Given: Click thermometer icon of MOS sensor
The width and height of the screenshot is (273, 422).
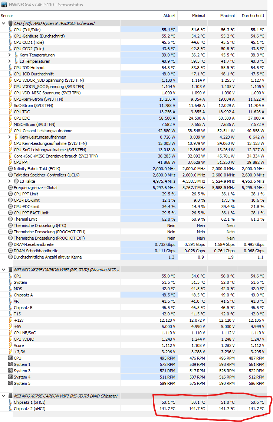Looking at the screenshot, I should 10,289.
